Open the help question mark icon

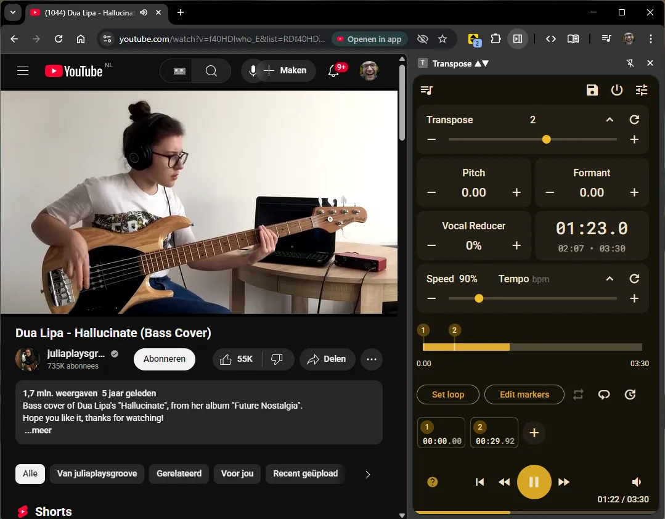coord(433,482)
